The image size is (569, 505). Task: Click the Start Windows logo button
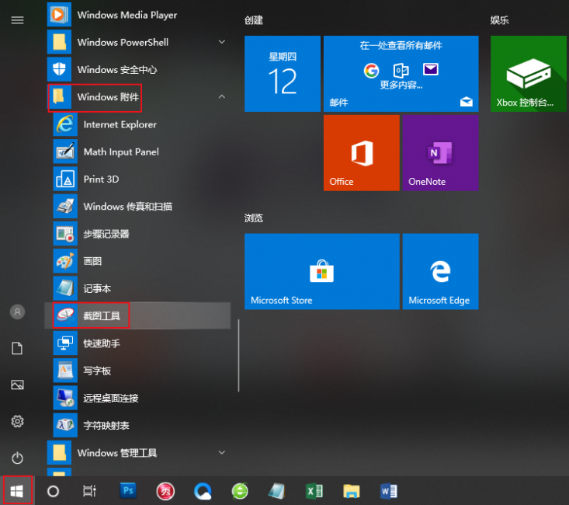[x=17, y=491]
